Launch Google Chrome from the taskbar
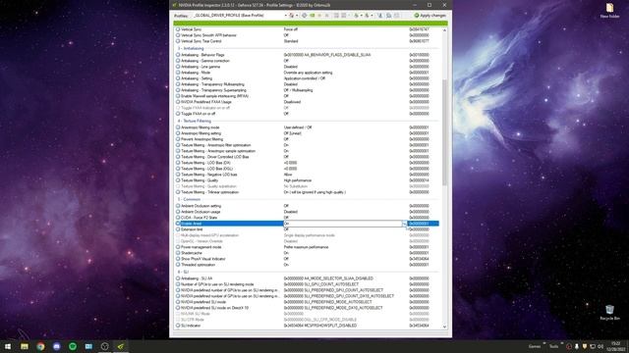 point(40,346)
